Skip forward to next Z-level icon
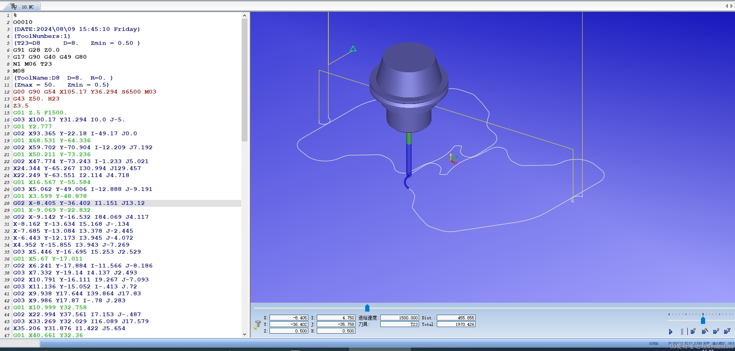 (x=716, y=331)
